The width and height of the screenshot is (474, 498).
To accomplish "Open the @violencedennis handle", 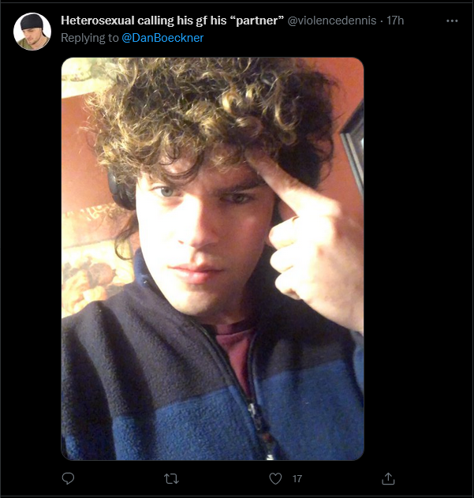I will pos(332,21).
